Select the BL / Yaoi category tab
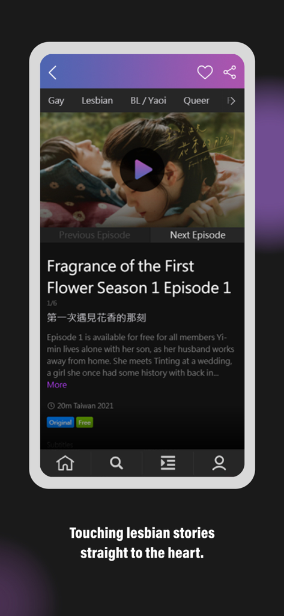The width and height of the screenshot is (284, 616). (148, 100)
